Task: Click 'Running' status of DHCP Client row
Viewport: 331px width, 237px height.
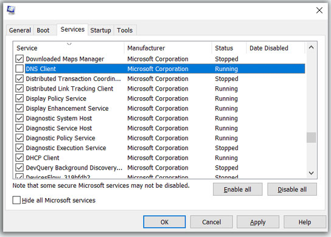Action: point(226,158)
